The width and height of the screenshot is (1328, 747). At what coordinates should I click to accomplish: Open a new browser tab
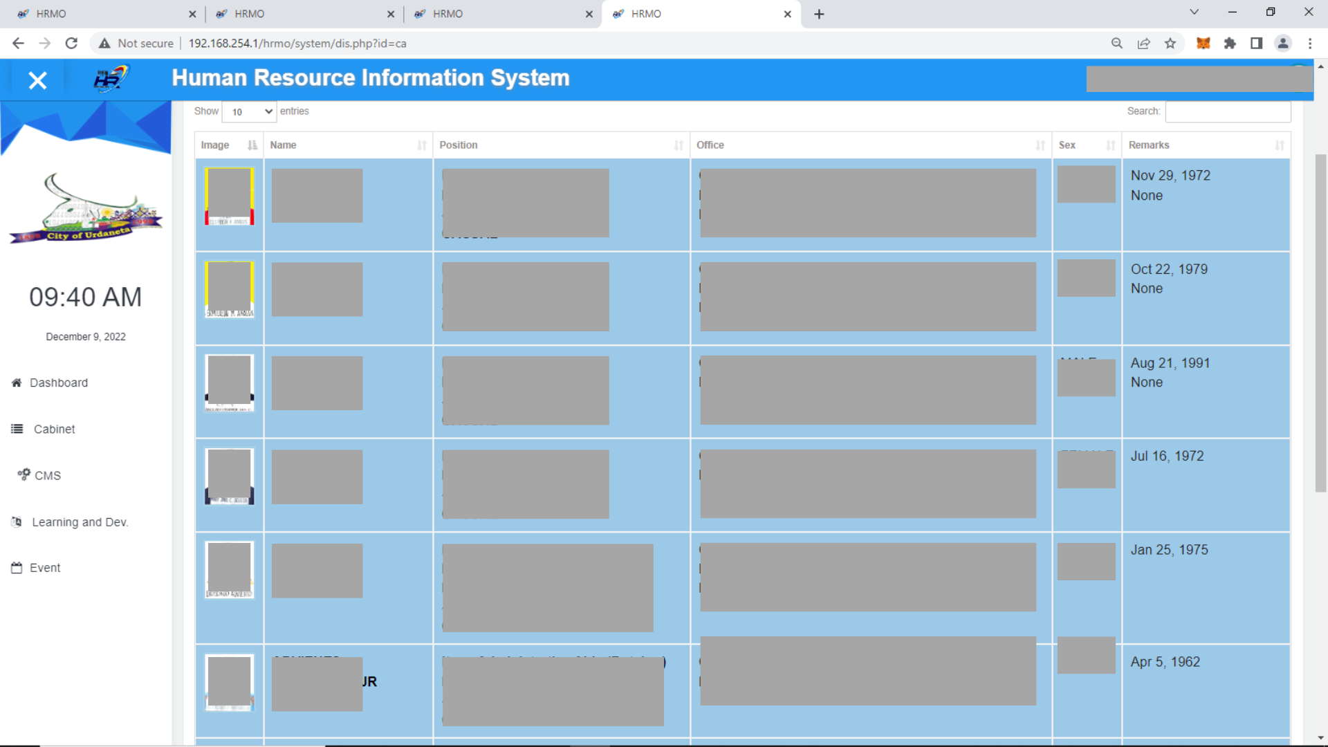point(819,14)
